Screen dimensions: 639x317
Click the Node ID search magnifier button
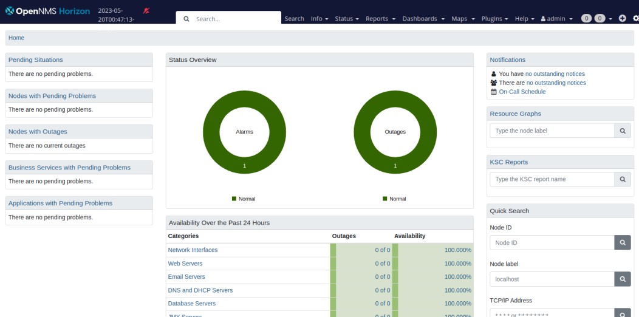tap(622, 242)
